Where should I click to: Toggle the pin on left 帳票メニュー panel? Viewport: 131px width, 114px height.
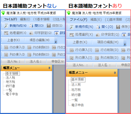(49, 68)
